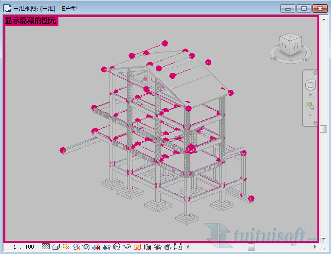Open the navigation bar customize menu
The width and height of the screenshot is (331, 254).
pos(315,122)
